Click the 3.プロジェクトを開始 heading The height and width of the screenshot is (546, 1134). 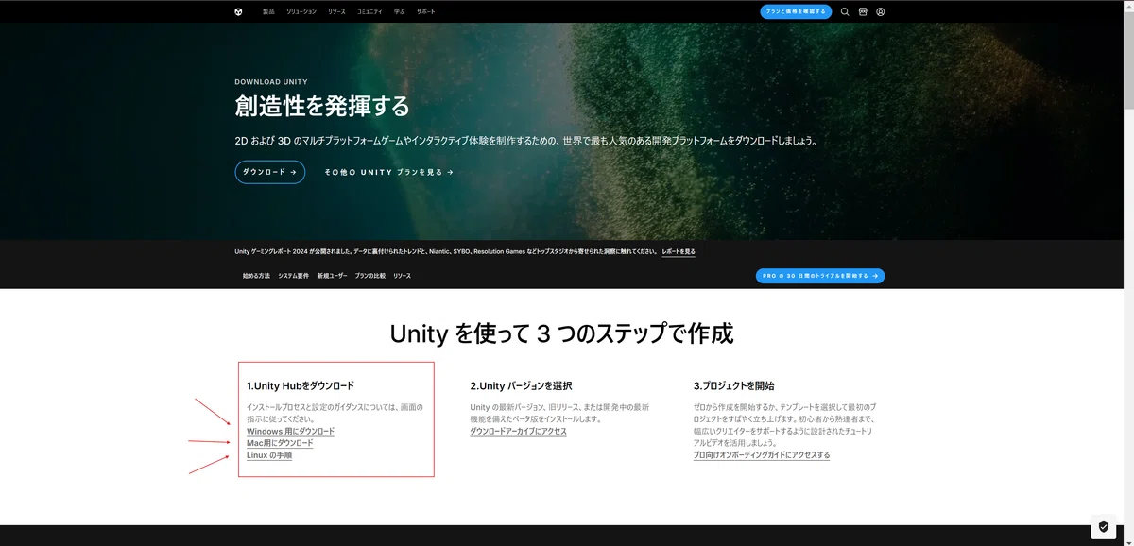pos(734,386)
